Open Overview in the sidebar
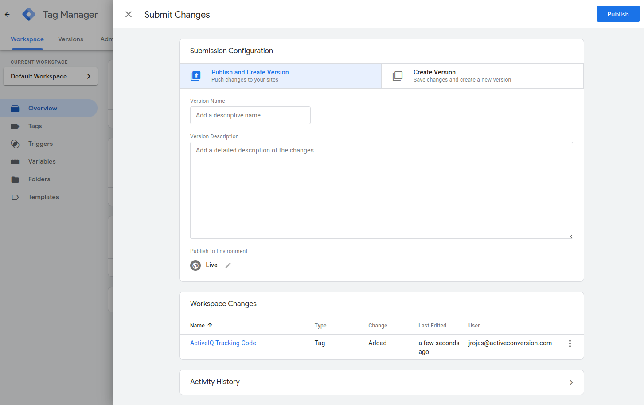The image size is (644, 405). pyautogui.click(x=48, y=108)
